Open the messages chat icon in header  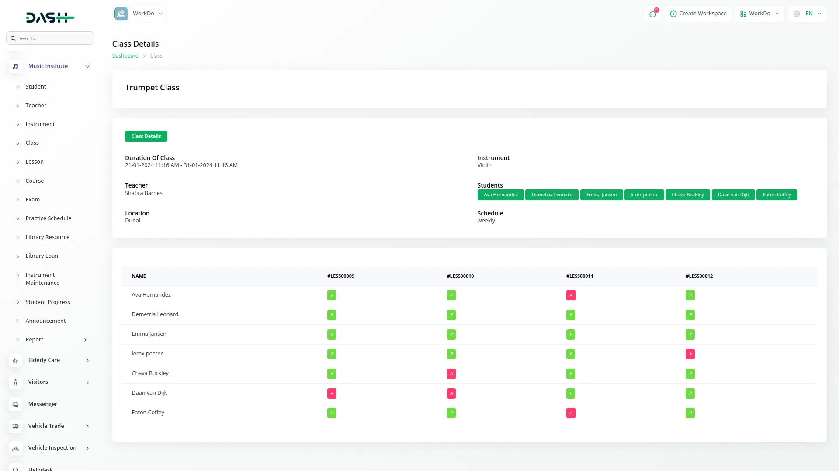[x=653, y=14]
